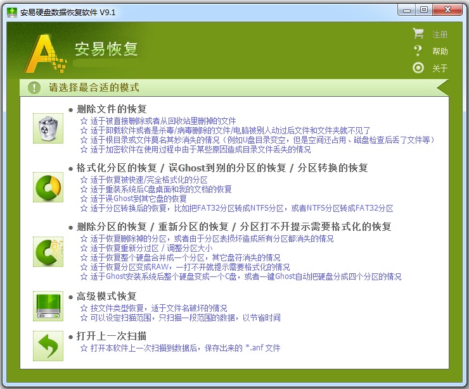Click line about 整个硬盘合并成一个分区
This screenshot has width=469, height=389.
185,257
